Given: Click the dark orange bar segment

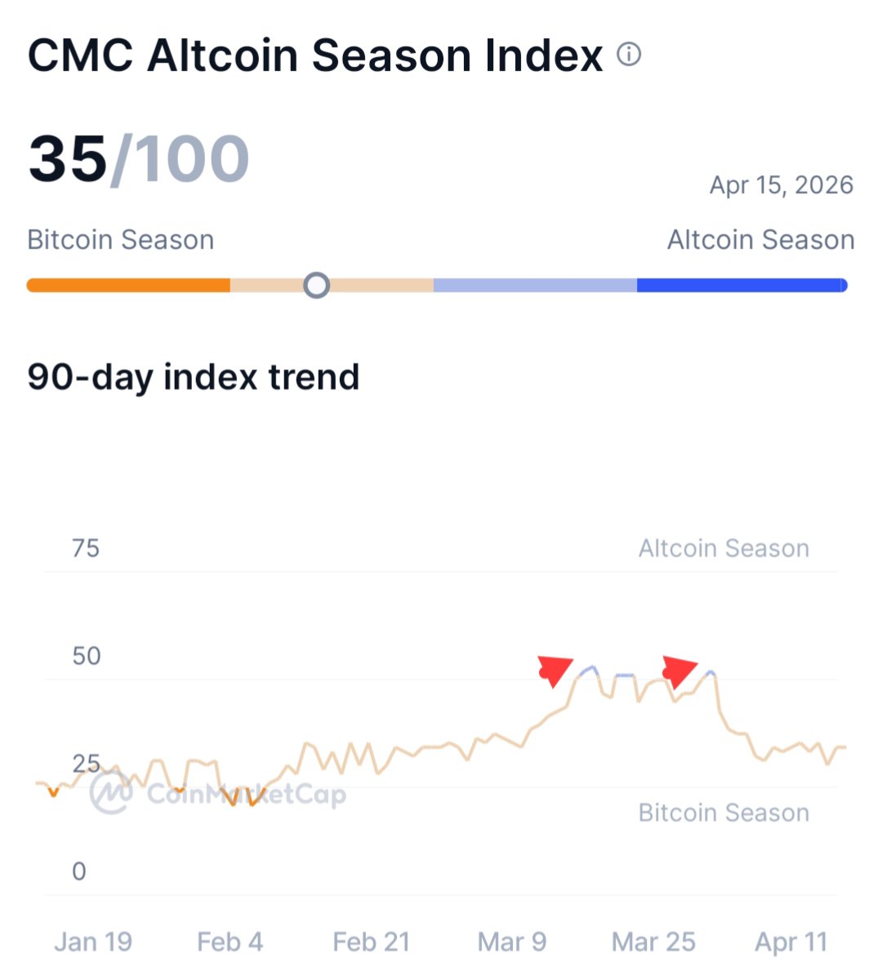Looking at the screenshot, I should coord(128,286).
